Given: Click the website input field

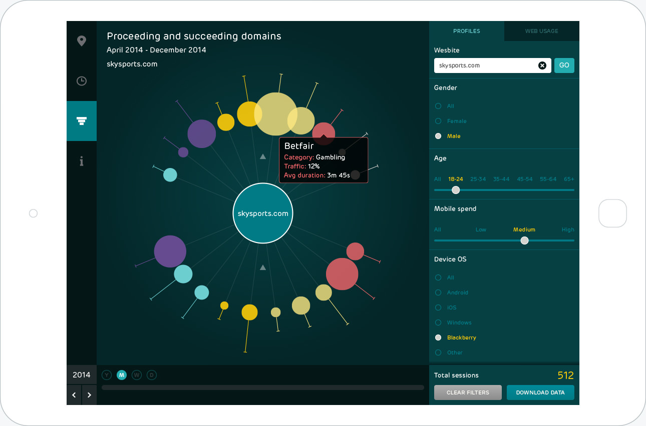Looking at the screenshot, I should pyautogui.click(x=493, y=65).
